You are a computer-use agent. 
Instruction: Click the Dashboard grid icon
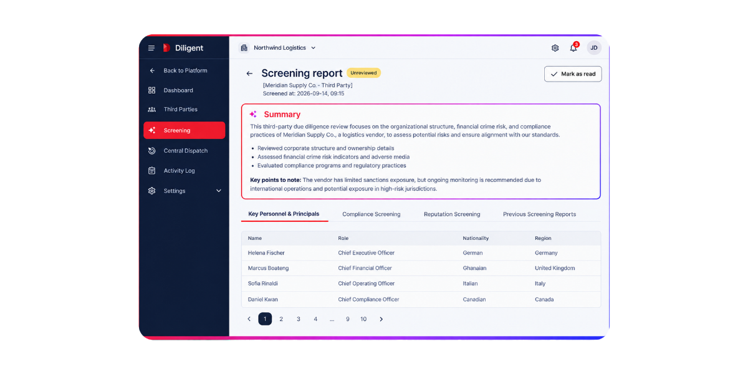[151, 90]
